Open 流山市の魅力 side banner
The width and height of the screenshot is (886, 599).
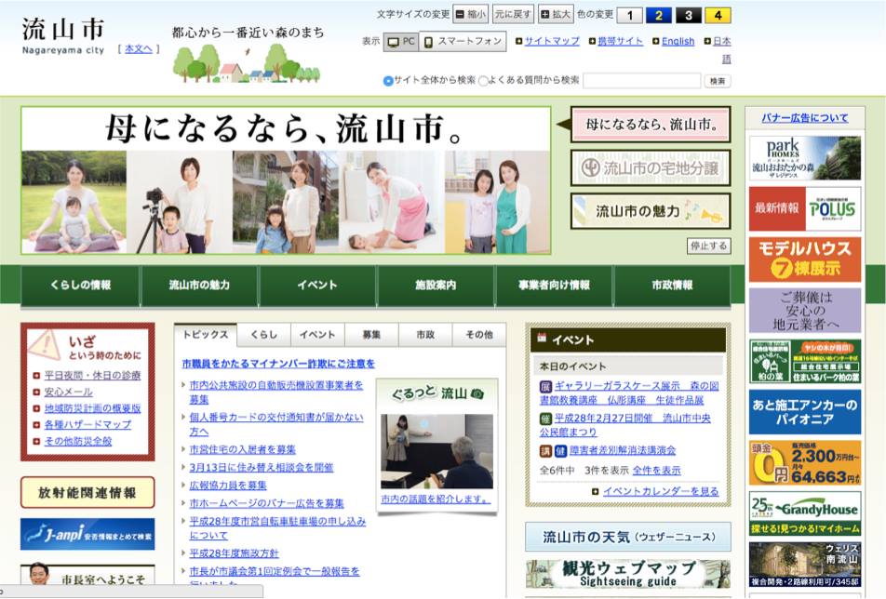click(651, 211)
